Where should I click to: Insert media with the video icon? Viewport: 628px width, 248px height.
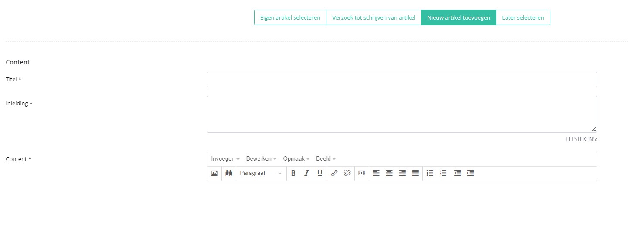point(362,173)
